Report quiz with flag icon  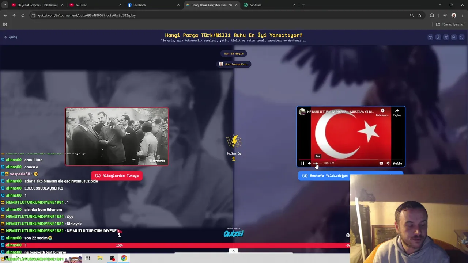(454, 37)
